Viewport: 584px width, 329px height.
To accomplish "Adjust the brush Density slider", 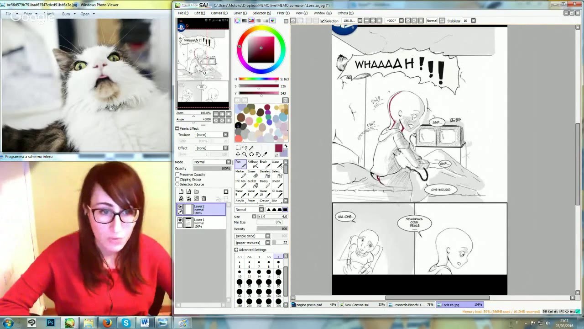I will (x=272, y=229).
